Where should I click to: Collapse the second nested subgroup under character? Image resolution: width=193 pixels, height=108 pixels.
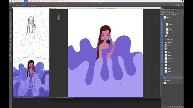(165, 27)
